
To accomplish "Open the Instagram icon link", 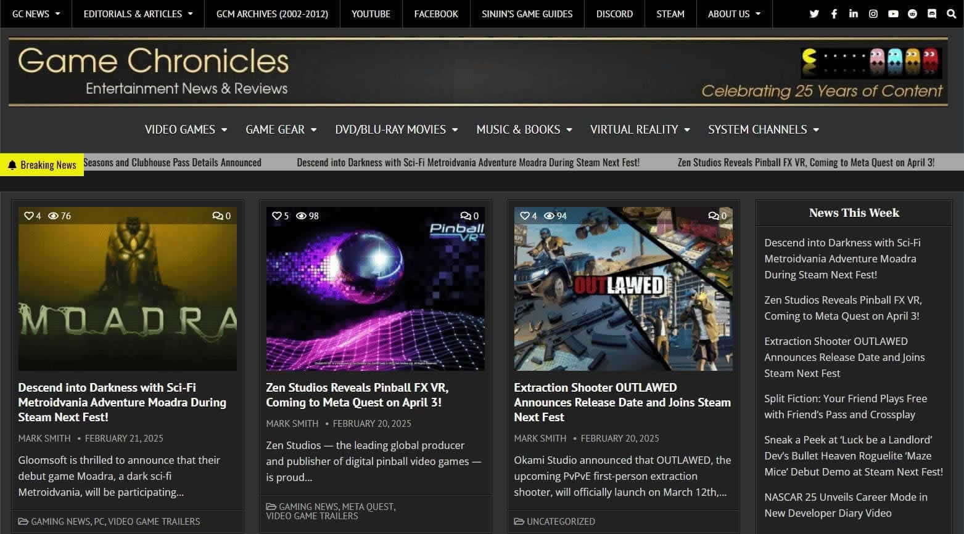I will click(x=873, y=14).
